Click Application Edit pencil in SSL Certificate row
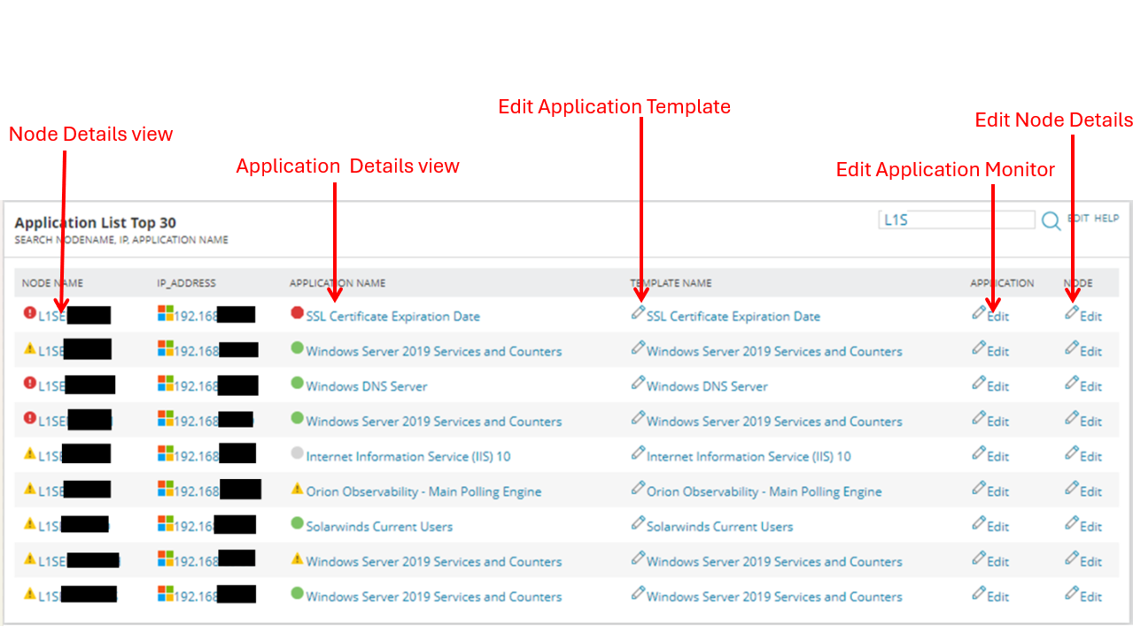1133x634 pixels. [979, 313]
